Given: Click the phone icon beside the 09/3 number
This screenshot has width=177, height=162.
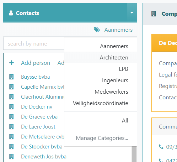Looking at the screenshot, I should 161,147.
